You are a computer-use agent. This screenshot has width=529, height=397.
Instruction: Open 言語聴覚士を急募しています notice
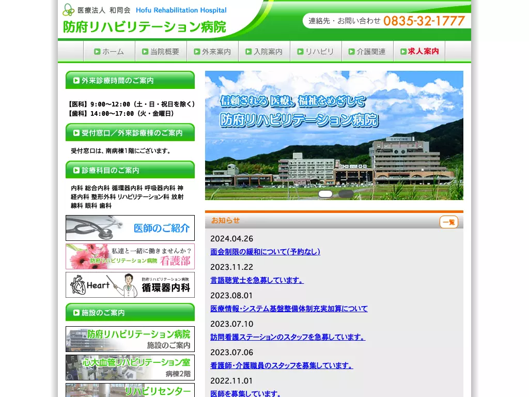coord(257,280)
